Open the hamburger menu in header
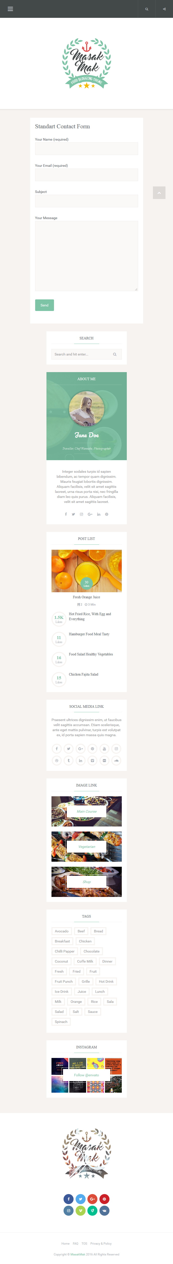The height and width of the screenshot is (1264, 173). pos(10,9)
